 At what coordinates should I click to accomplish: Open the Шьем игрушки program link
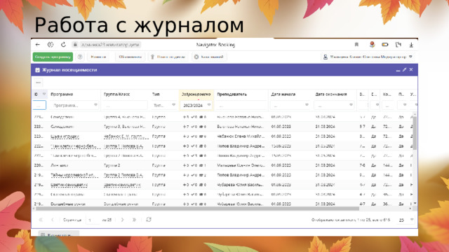click(65, 136)
